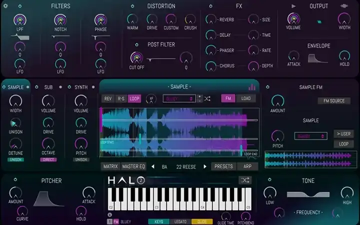Click the PHASE filter knob

click(100, 20)
